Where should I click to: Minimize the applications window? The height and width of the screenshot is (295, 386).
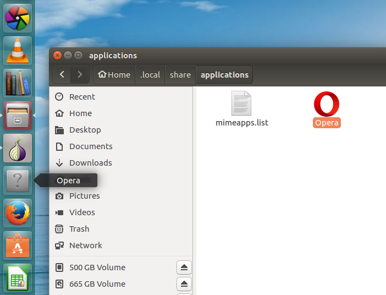68,55
